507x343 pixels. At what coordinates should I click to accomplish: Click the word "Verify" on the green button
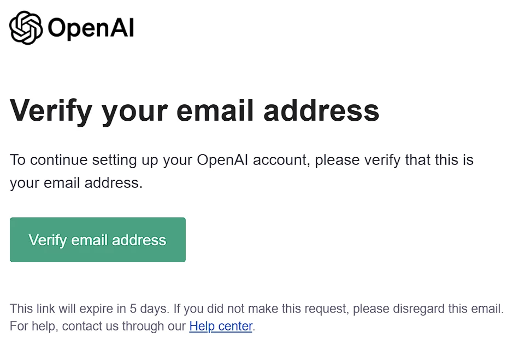pyautogui.click(x=48, y=240)
